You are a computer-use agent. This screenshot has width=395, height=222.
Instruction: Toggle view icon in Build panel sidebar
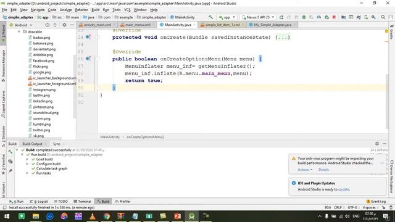[10, 162]
